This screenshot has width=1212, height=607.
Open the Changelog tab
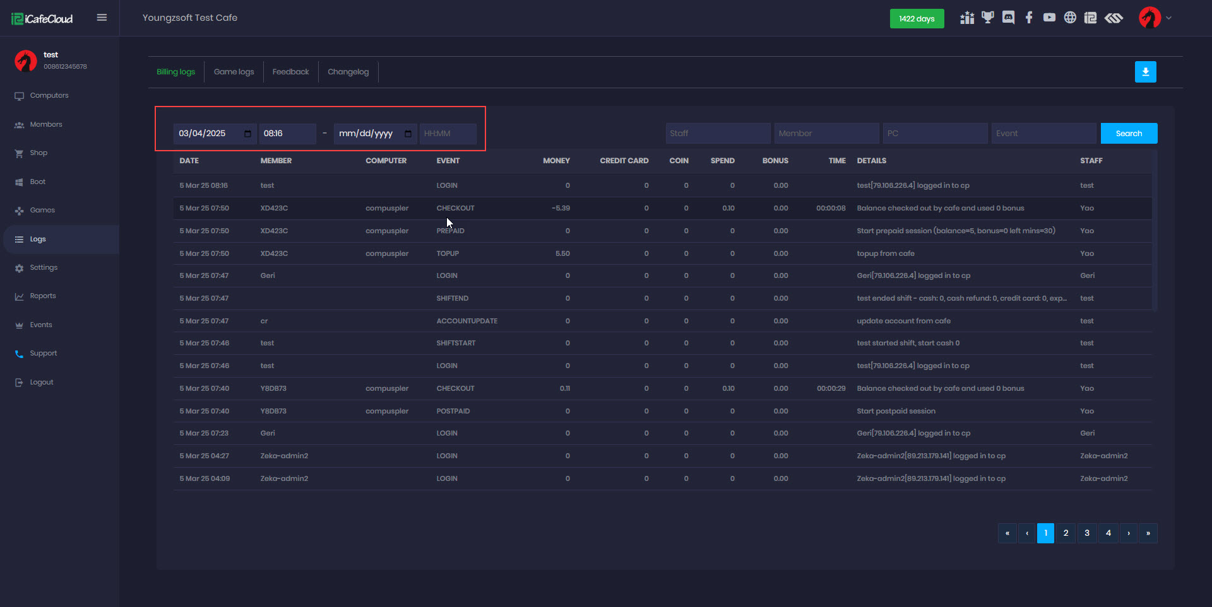pyautogui.click(x=348, y=72)
